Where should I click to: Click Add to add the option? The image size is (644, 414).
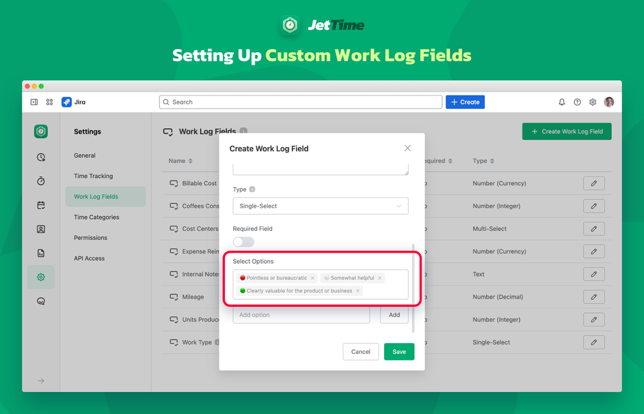(x=395, y=315)
